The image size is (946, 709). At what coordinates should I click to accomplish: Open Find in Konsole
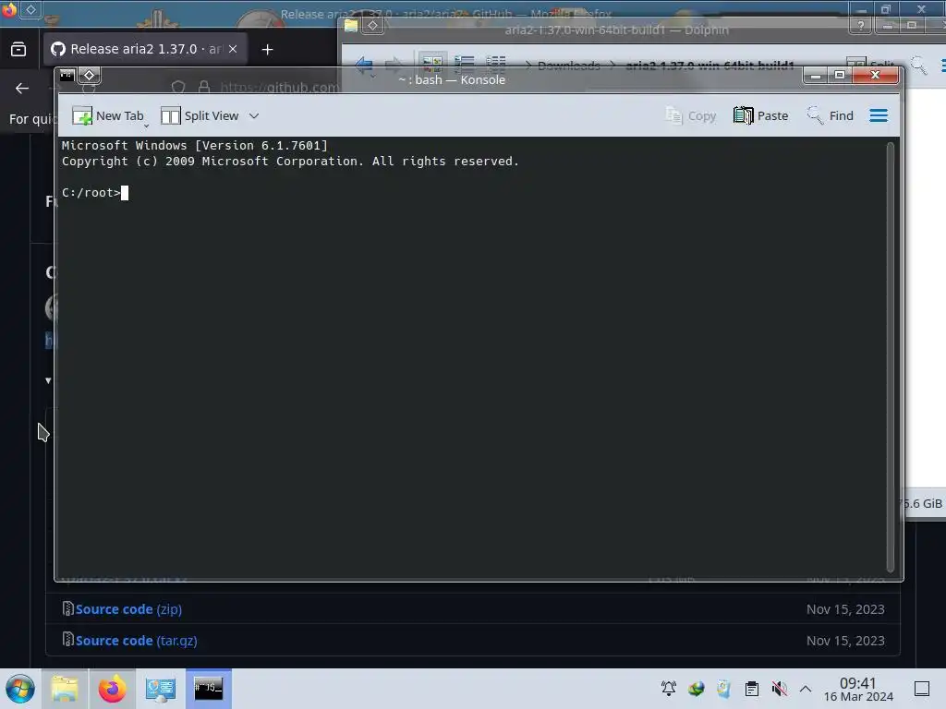[x=831, y=115]
